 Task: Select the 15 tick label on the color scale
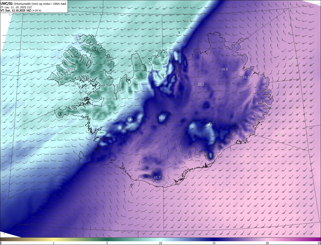coord(214,243)
